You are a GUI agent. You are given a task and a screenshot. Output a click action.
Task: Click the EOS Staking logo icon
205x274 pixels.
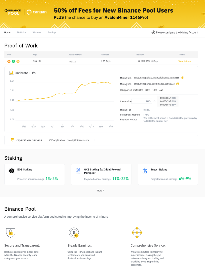click(x=11, y=171)
